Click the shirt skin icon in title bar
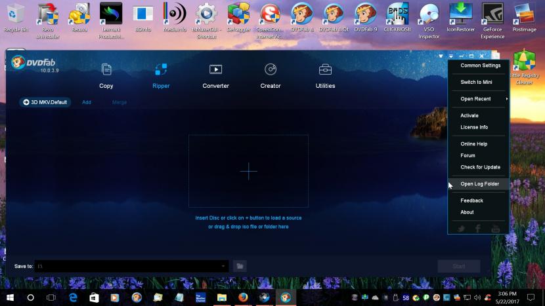This screenshot has width=545, height=306. point(441,56)
